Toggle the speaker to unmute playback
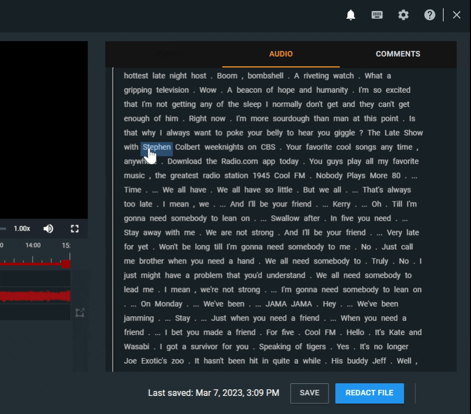The width and height of the screenshot is (471, 414). [x=48, y=228]
